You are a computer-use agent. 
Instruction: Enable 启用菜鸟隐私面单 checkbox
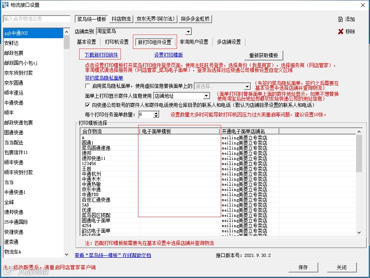click(x=88, y=86)
